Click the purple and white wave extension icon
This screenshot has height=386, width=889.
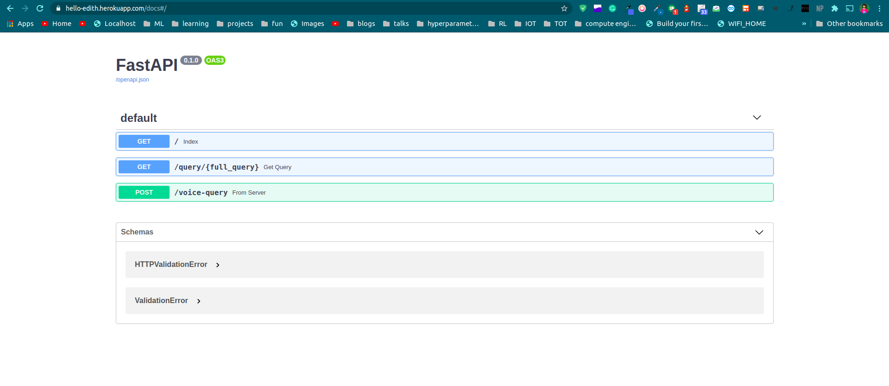(x=598, y=8)
